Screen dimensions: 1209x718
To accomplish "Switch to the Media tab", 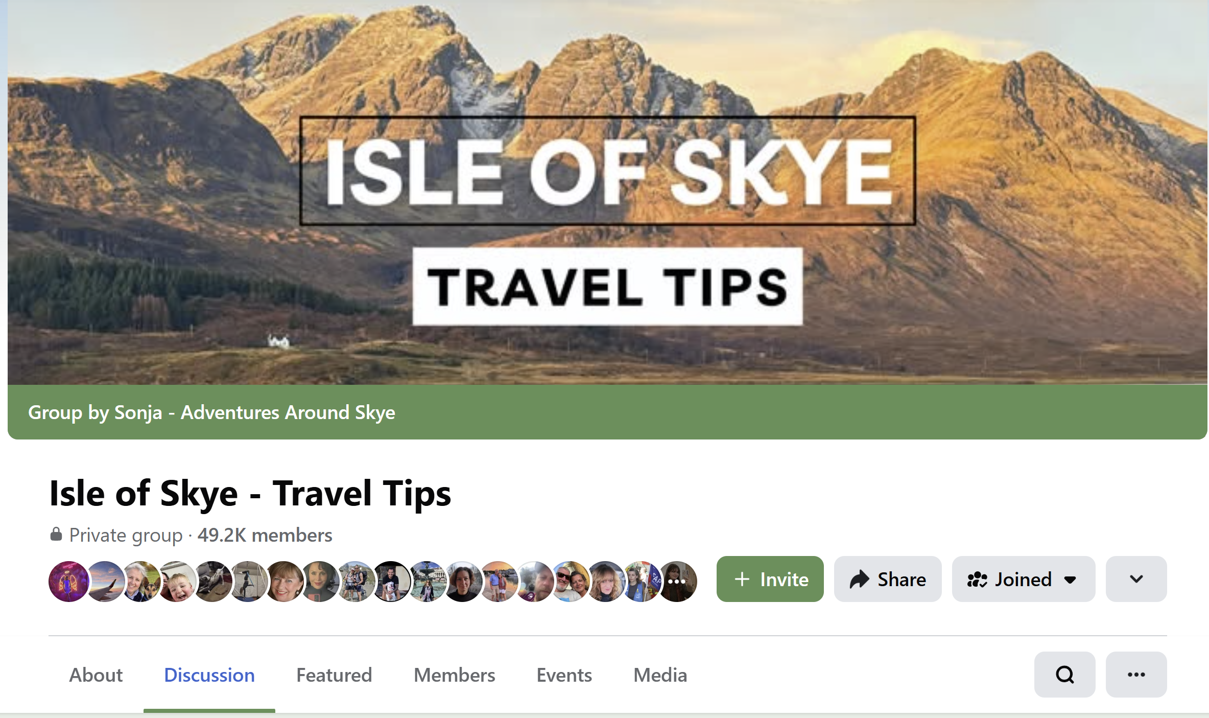I will pyautogui.click(x=660, y=675).
